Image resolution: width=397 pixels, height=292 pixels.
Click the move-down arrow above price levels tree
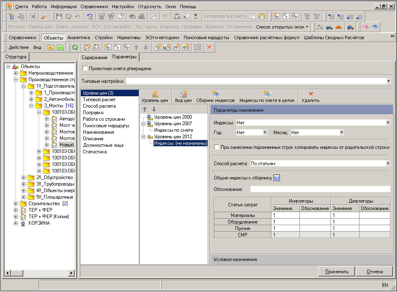[x=154, y=109]
